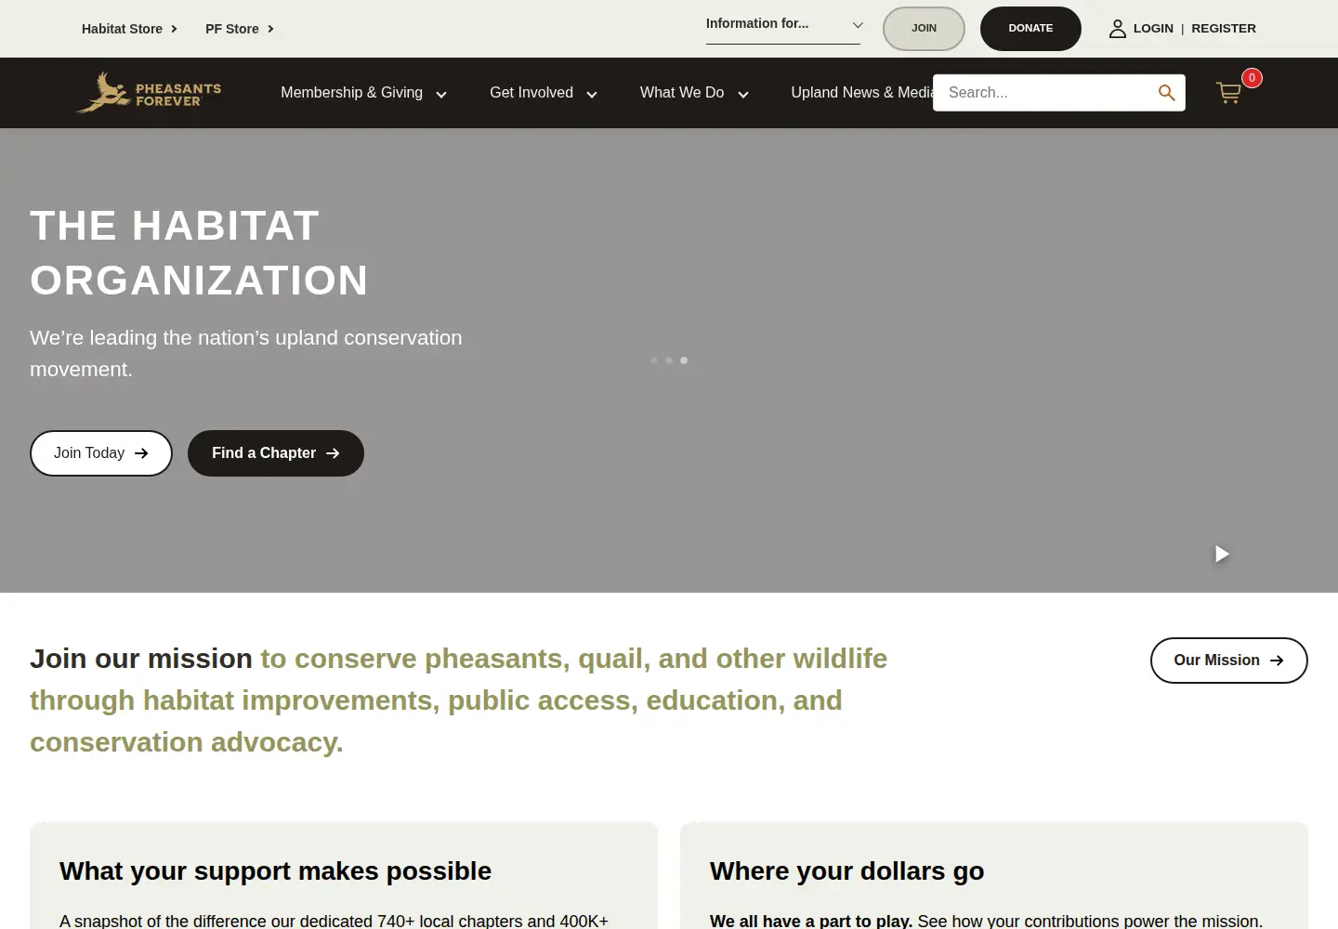The width and height of the screenshot is (1338, 929).
Task: Click the THE HABITAT ORGANIZATION heading
Action: (200, 253)
